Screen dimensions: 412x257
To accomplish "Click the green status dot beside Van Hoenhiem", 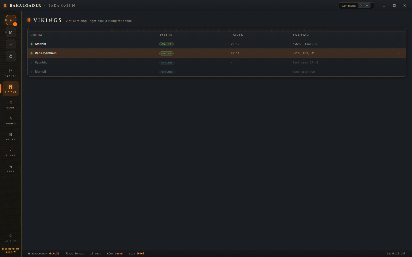I will [32, 53].
